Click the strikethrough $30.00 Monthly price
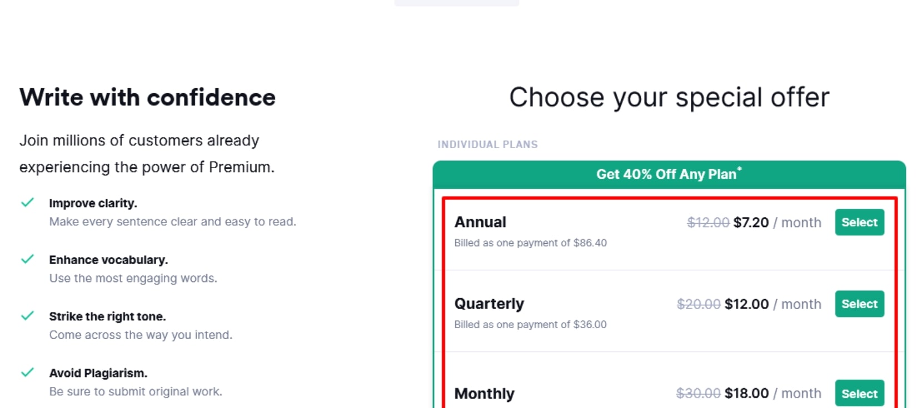The image size is (917, 408). pos(699,392)
